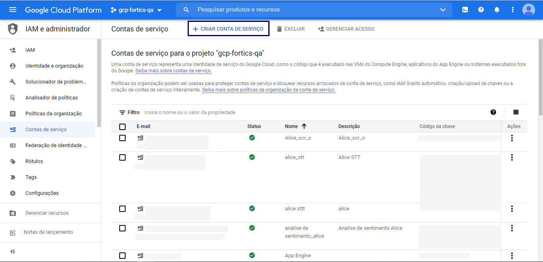This screenshot has height=262, width=543.
Task: Click the search magnifier icon
Action: [x=186, y=10]
